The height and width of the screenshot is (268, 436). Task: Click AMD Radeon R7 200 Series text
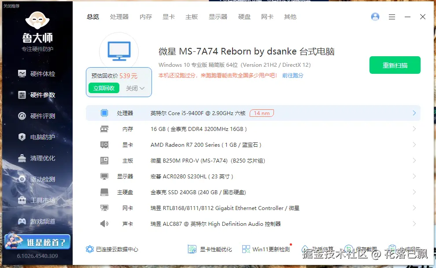[x=206, y=145]
